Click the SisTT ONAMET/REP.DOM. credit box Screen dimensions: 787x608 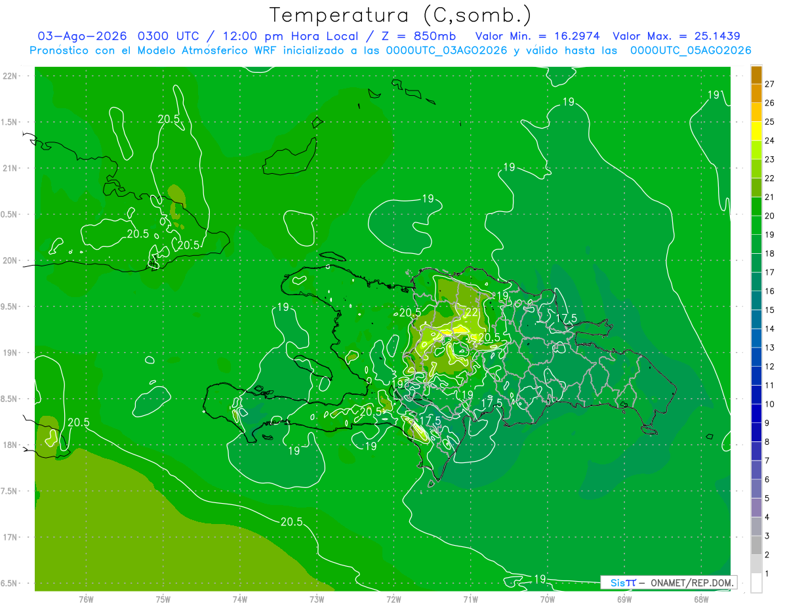point(668,582)
